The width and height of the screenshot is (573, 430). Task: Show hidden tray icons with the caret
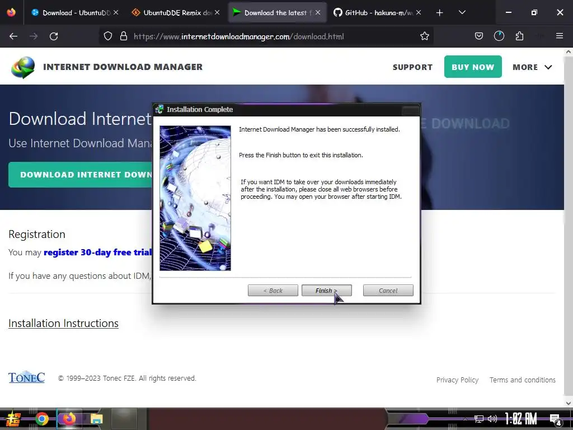point(465,419)
